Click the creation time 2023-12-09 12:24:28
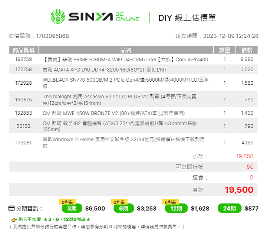The image size is (267, 238). pyautogui.click(x=231, y=36)
